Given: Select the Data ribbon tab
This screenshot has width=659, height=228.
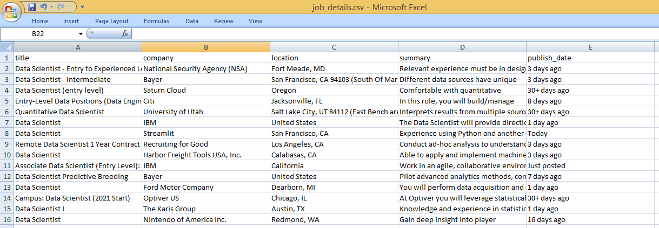Looking at the screenshot, I should [192, 21].
